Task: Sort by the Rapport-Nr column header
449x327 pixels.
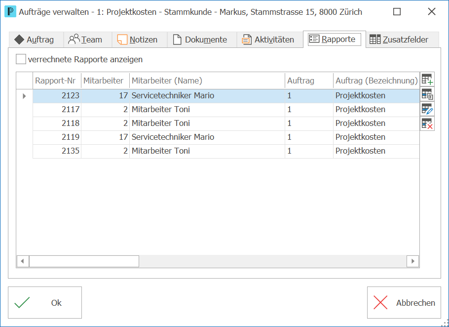Action: pyautogui.click(x=57, y=81)
